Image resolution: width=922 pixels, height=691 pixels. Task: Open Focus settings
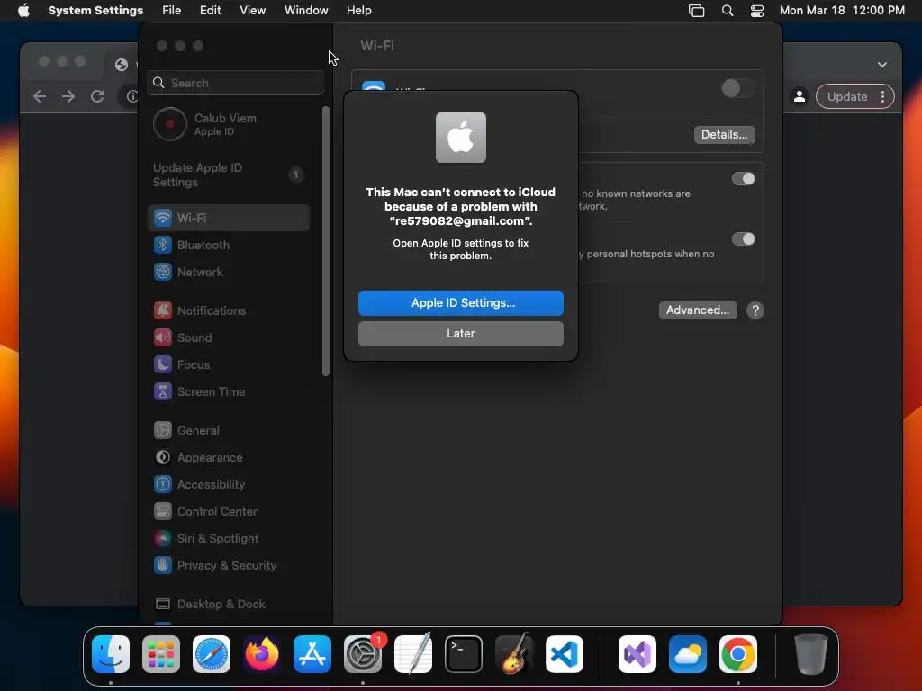pos(228,365)
